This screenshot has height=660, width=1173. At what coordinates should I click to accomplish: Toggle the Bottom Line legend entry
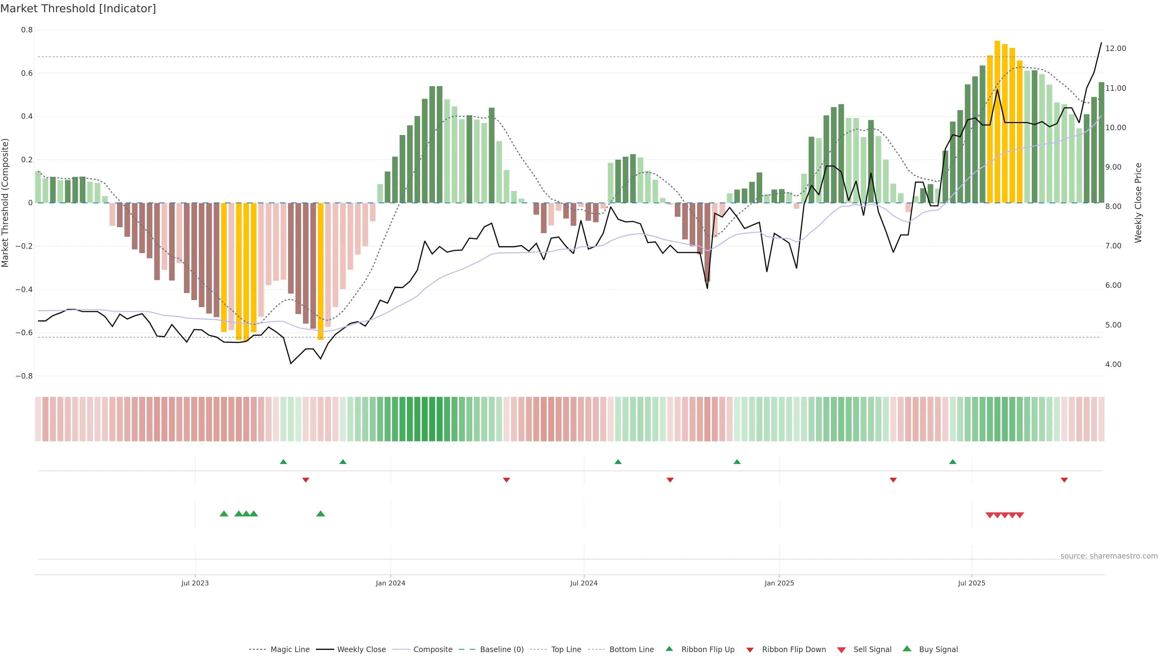click(x=631, y=650)
